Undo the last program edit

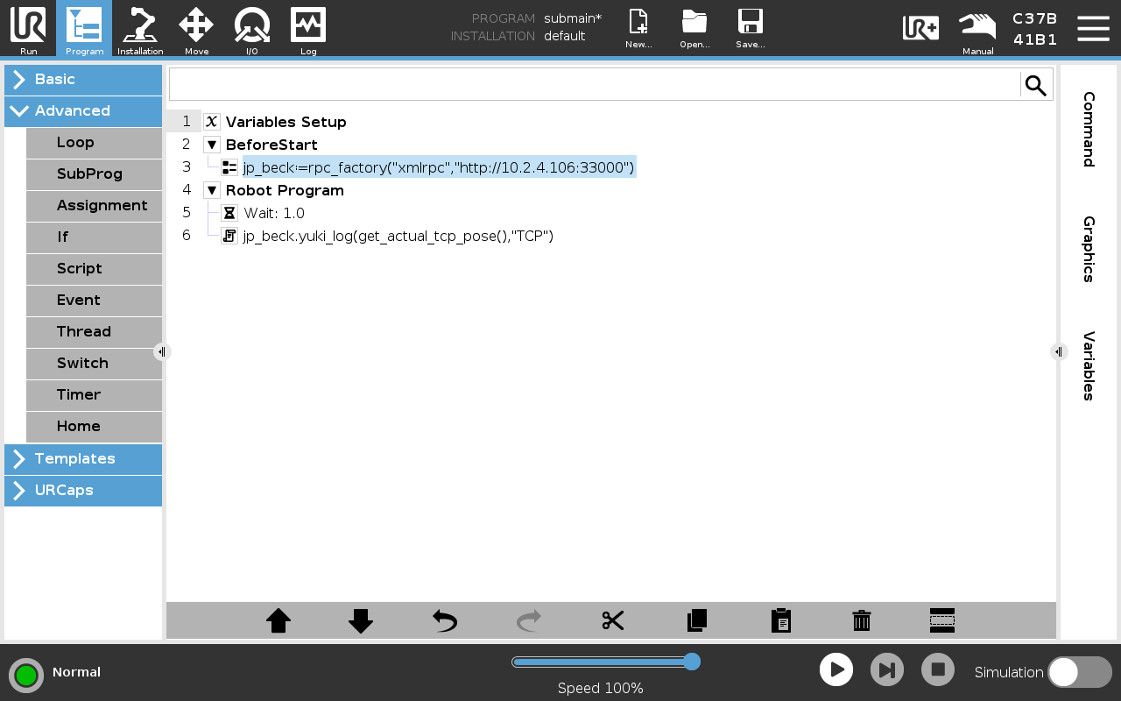[444, 620]
